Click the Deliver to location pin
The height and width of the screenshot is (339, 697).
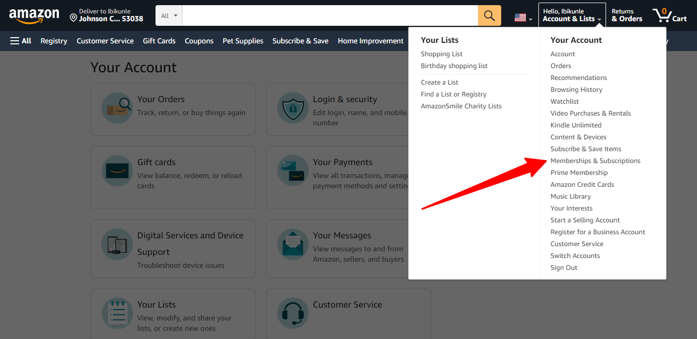click(73, 18)
